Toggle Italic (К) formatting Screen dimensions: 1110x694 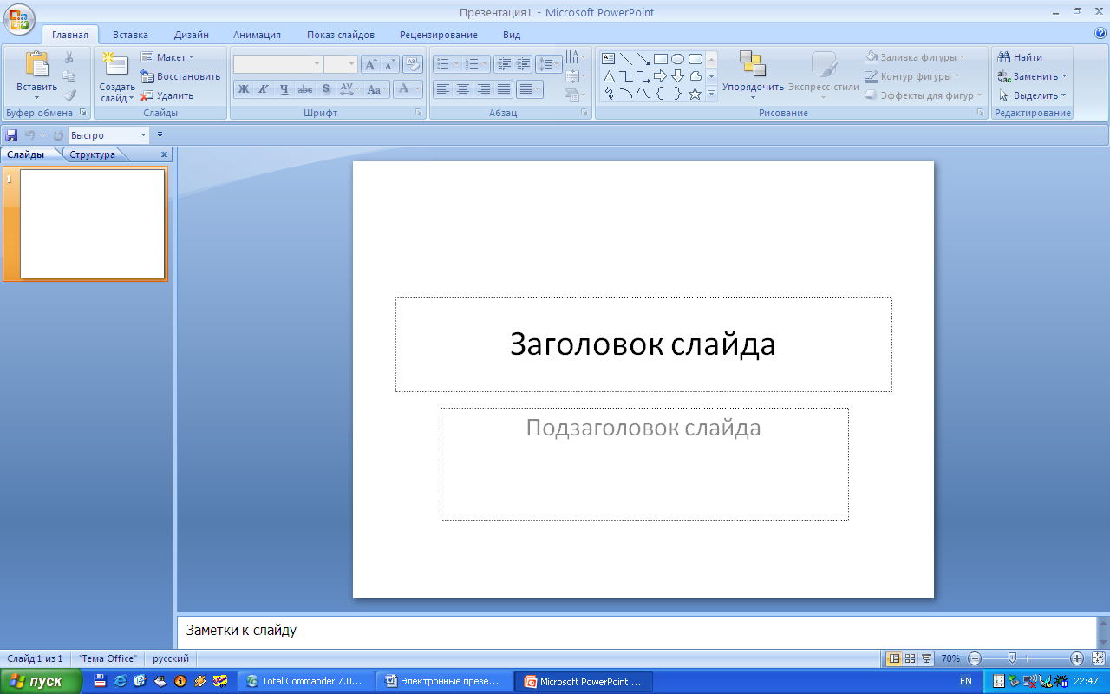[264, 89]
